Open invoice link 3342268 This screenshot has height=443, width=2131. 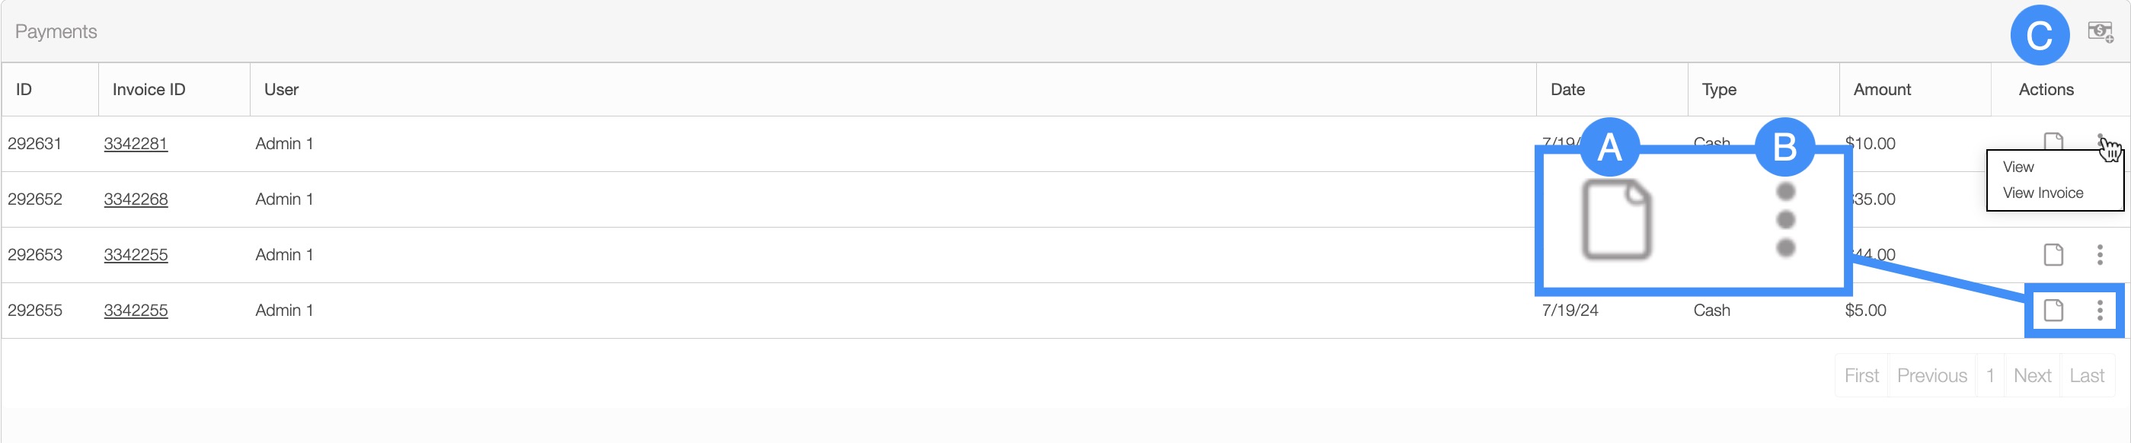(x=136, y=199)
